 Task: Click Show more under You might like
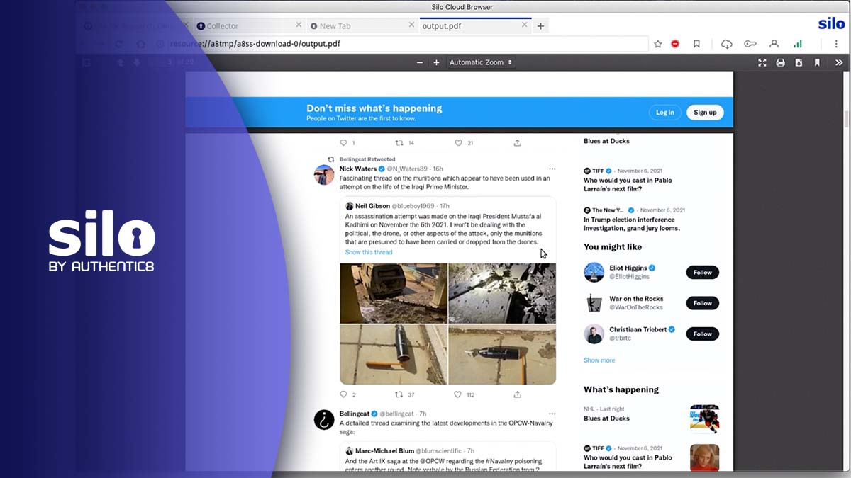(x=599, y=360)
